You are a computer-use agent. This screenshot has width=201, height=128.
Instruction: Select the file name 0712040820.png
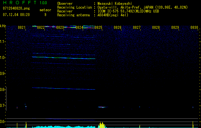pyautogui.click(x=16, y=8)
